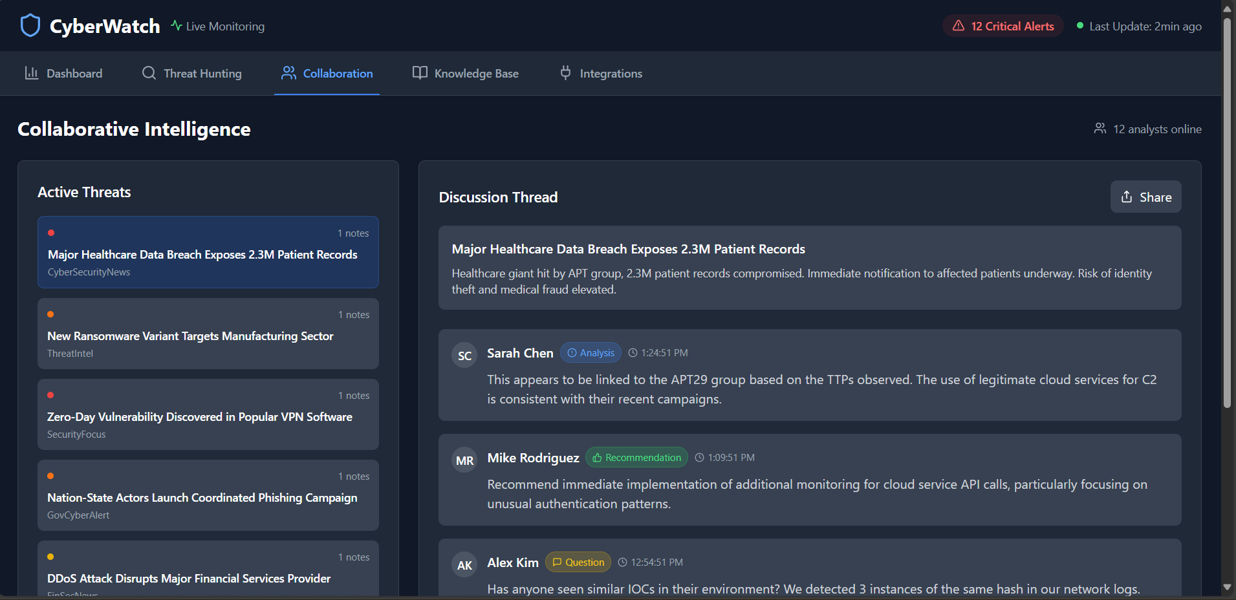Go to the Integrations tab
1236x600 pixels.
[601, 73]
